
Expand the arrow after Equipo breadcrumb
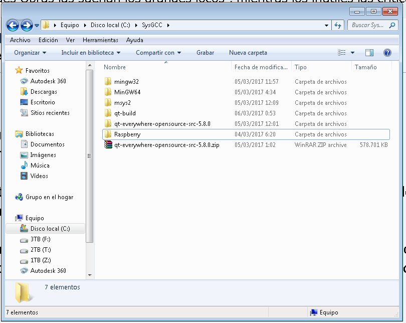pos(85,26)
